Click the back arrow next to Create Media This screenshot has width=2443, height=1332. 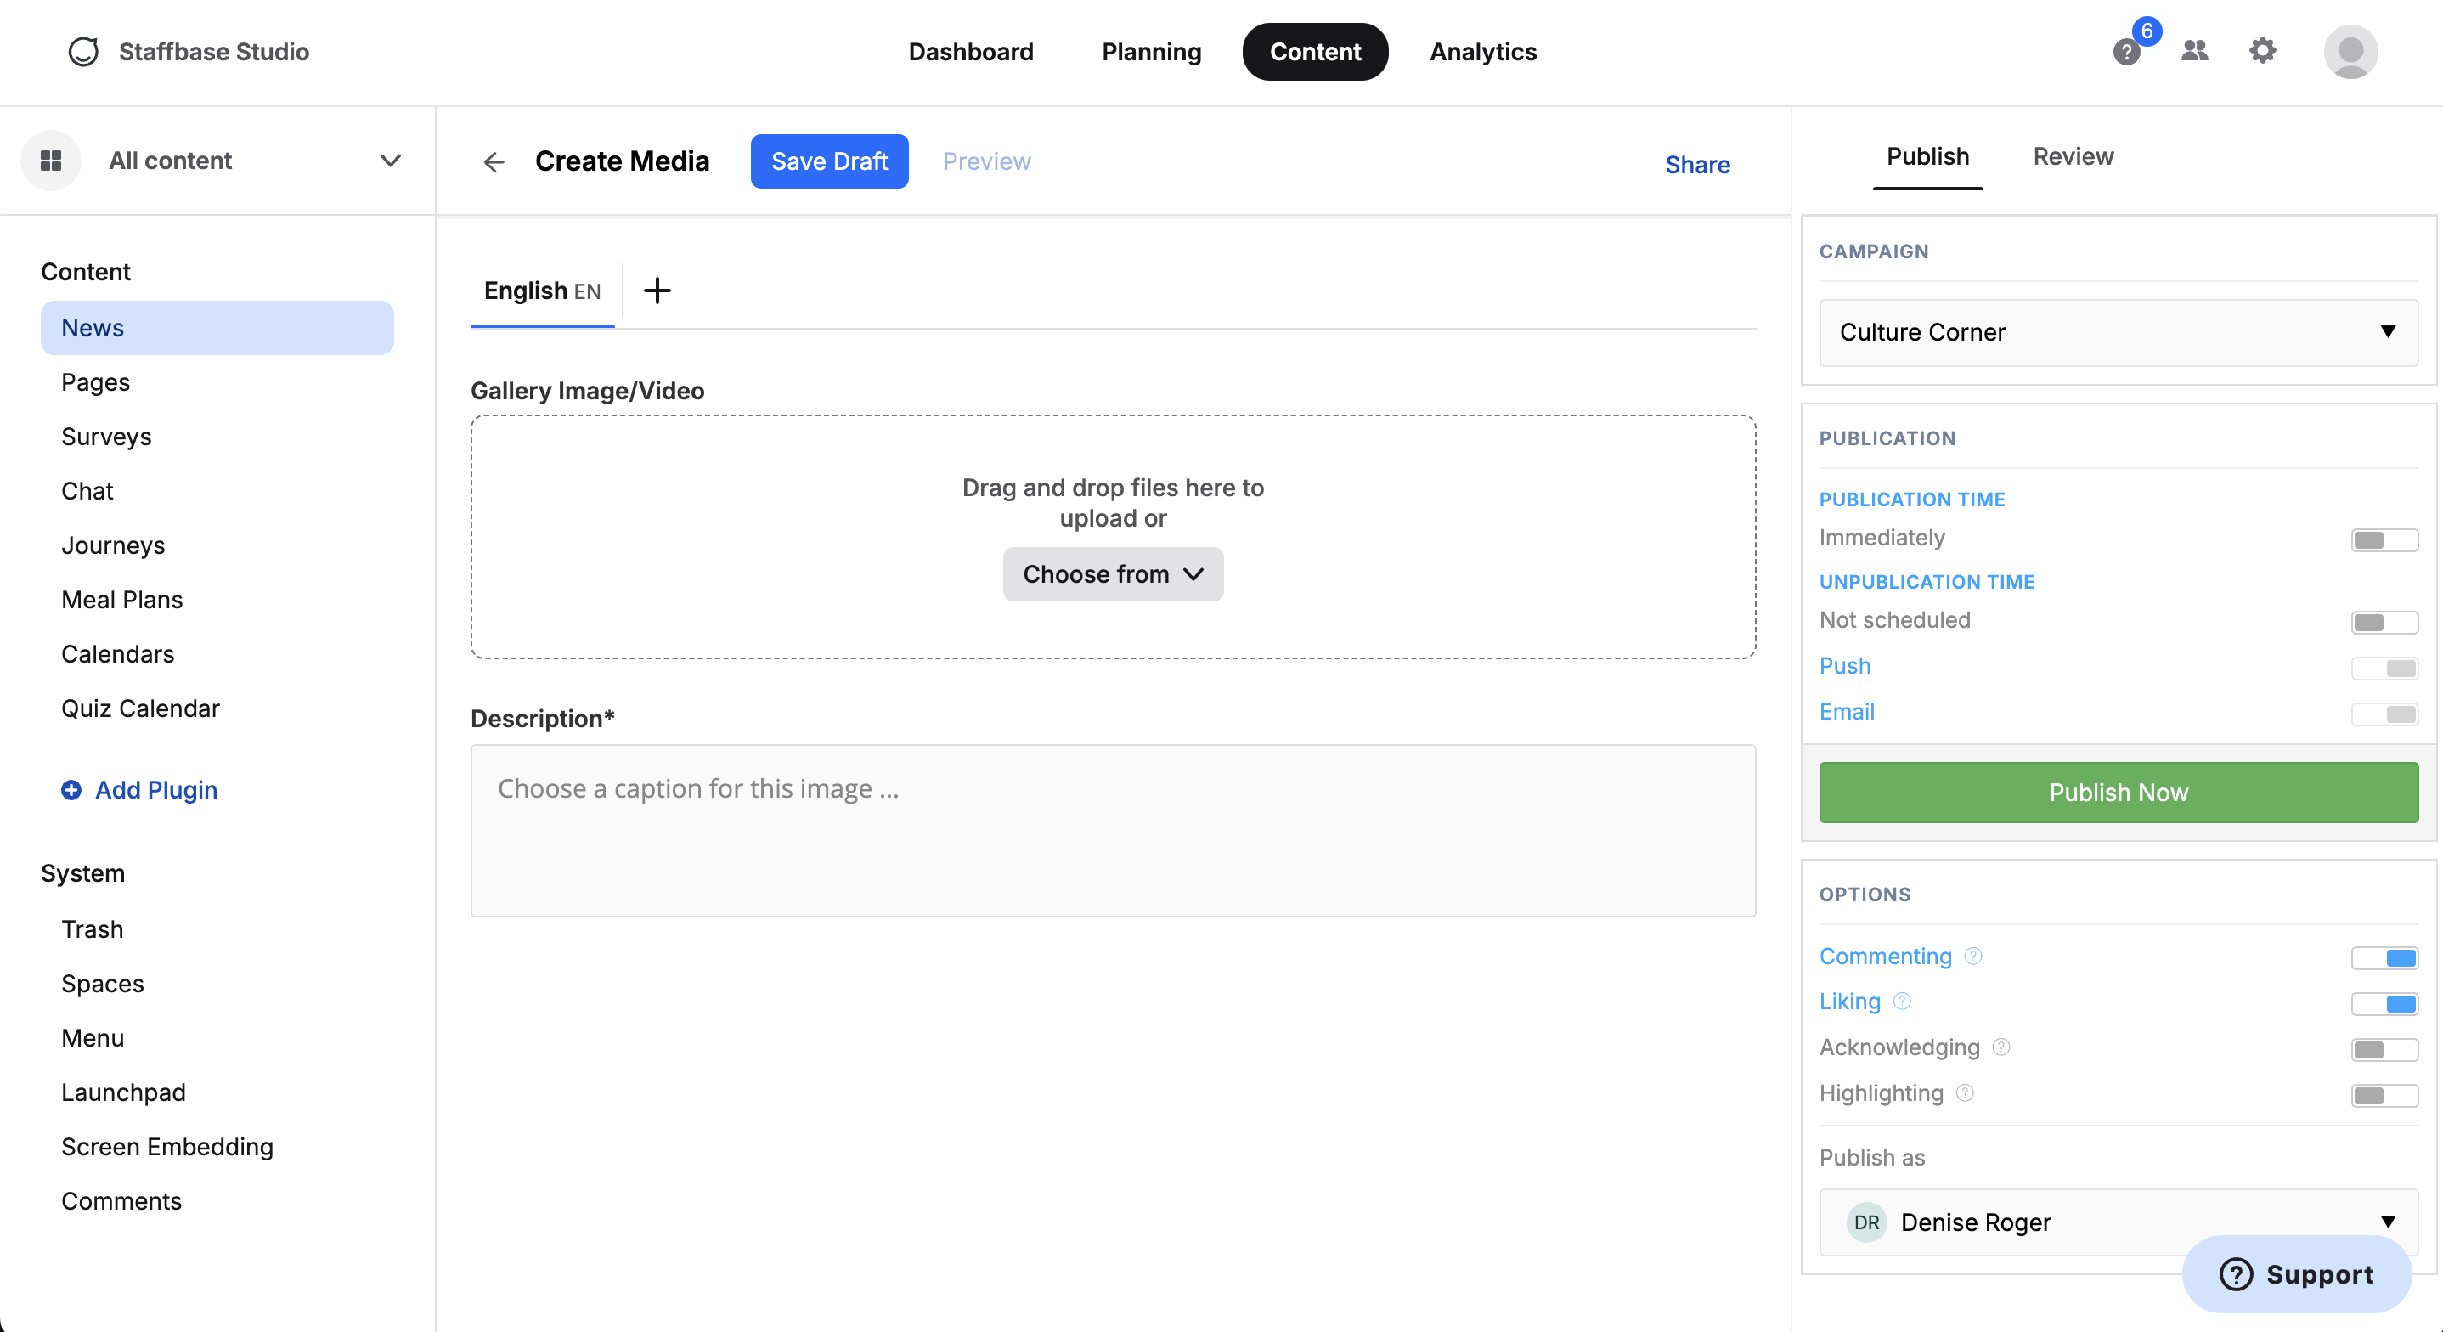coord(494,162)
